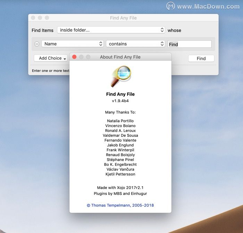Remove the Name search criterion row
Image resolution: width=243 pixels, height=233 pixels.
click(37, 44)
